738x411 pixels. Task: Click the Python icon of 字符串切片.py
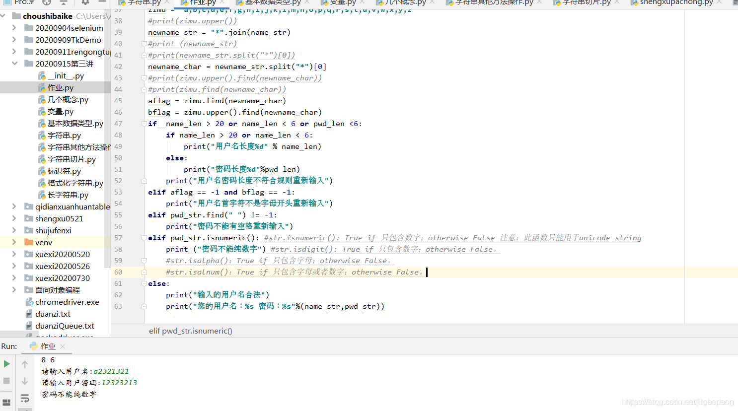[x=42, y=159]
